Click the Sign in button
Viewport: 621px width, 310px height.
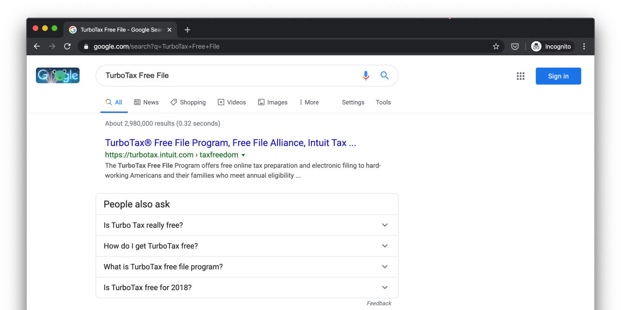558,76
